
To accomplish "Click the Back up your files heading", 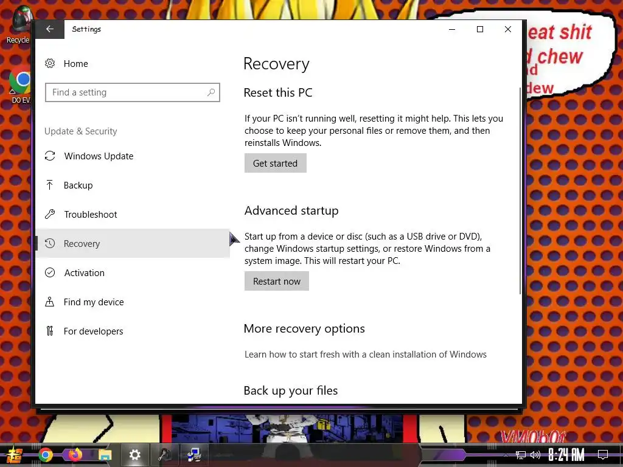I will (291, 391).
